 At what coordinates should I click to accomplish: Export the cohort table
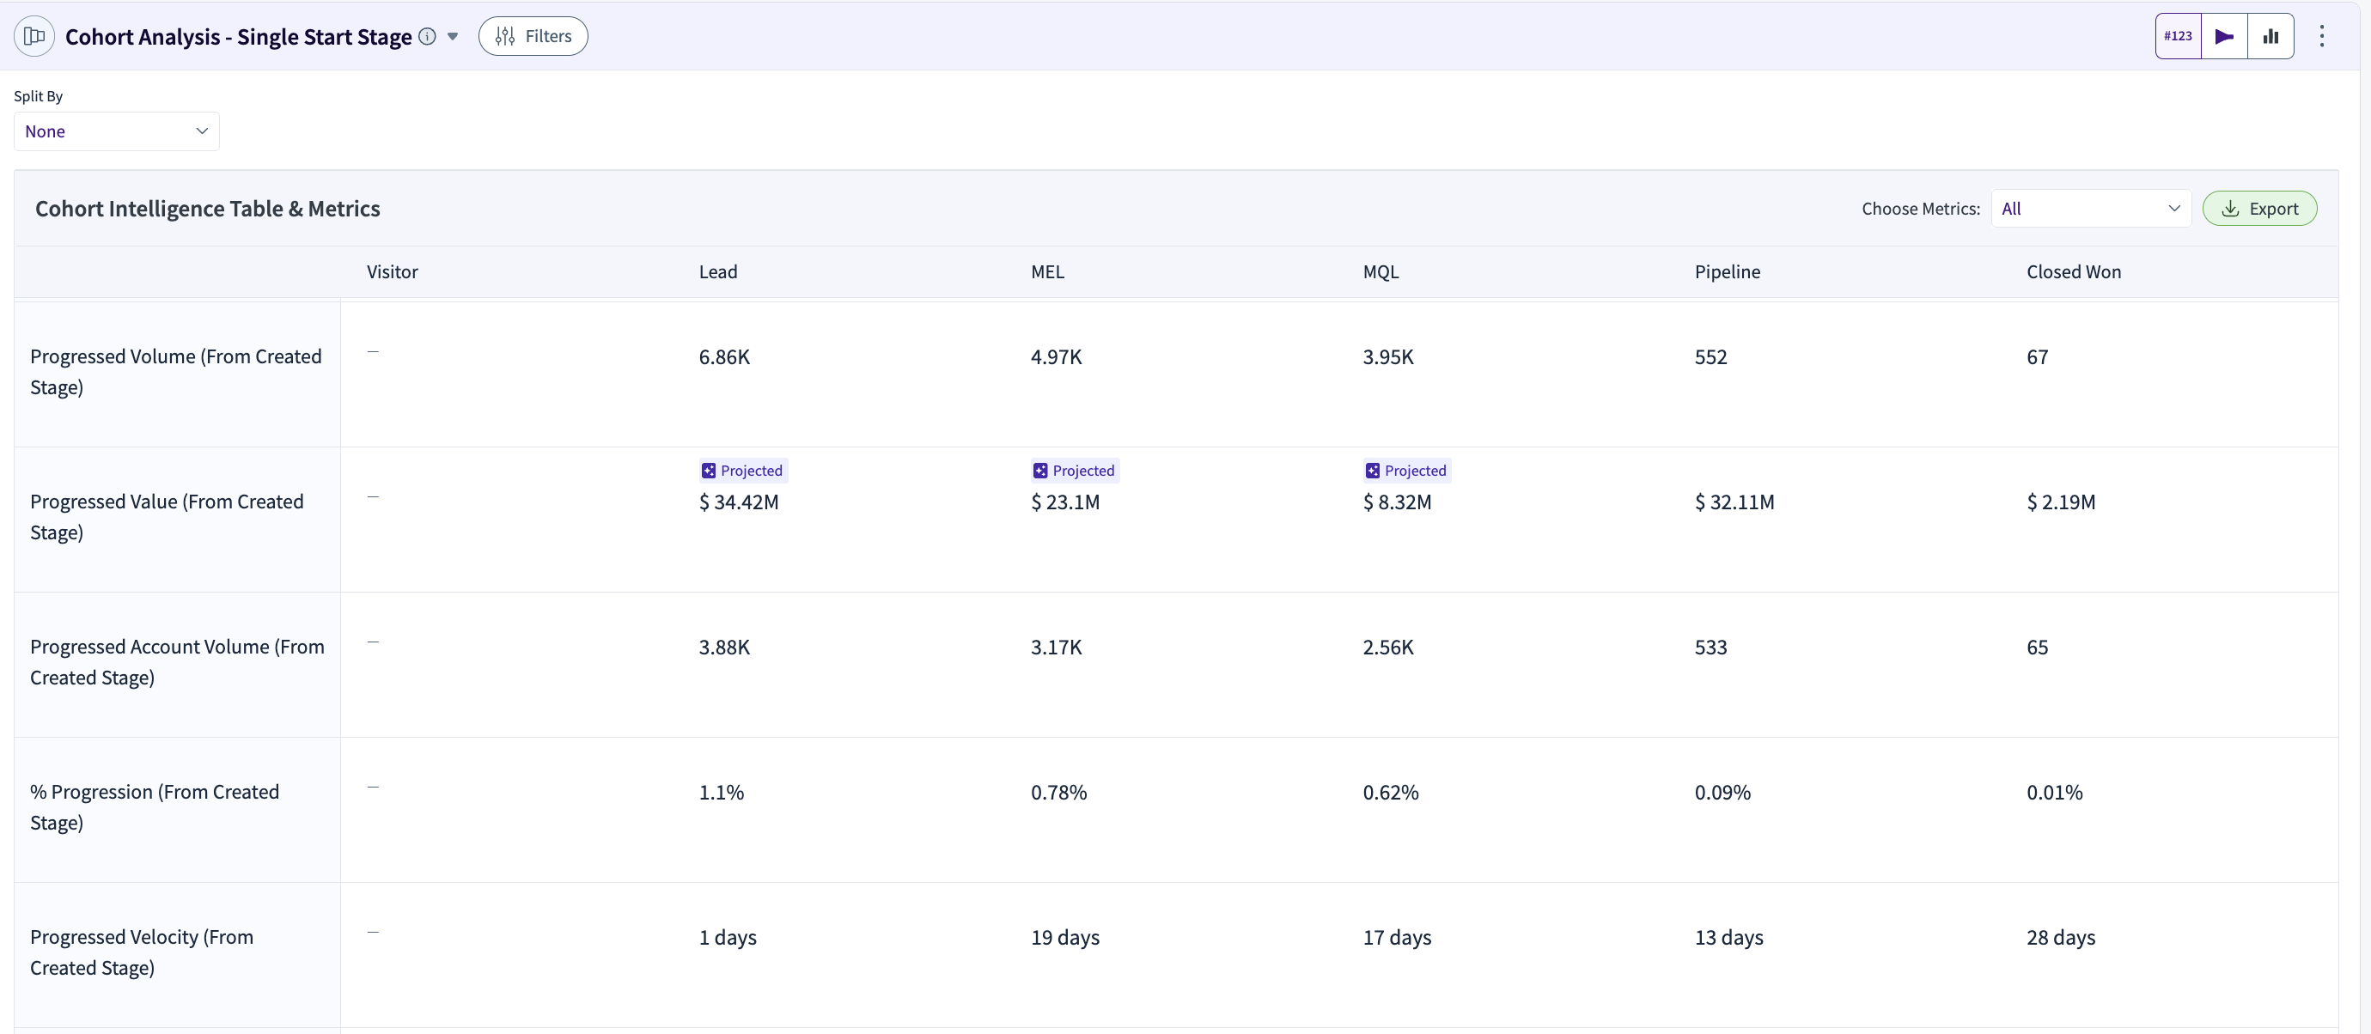click(x=2259, y=209)
